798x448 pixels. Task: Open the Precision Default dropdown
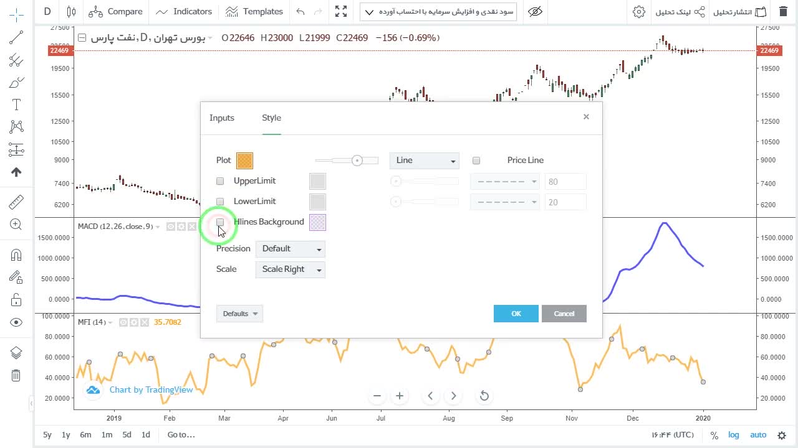click(291, 249)
